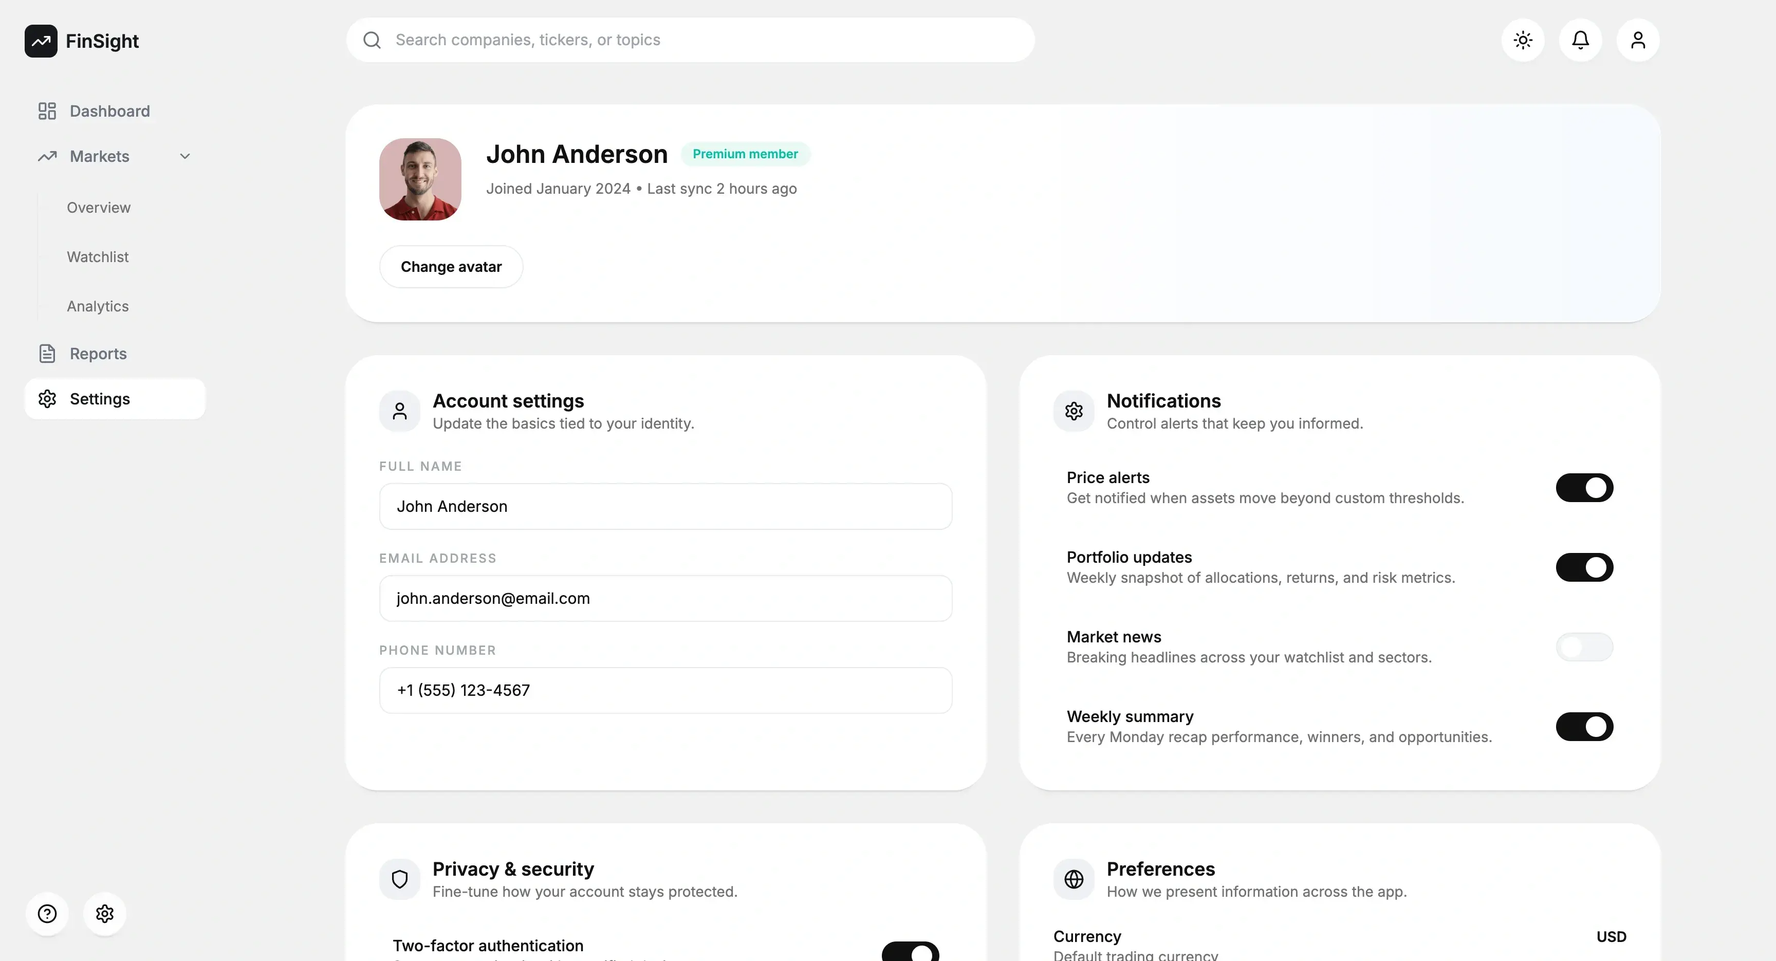Open the help question-mark icon
The image size is (1776, 961).
[x=47, y=913]
